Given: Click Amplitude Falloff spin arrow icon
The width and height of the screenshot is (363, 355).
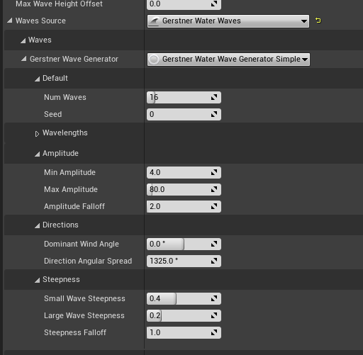Looking at the screenshot, I should pos(214,206).
